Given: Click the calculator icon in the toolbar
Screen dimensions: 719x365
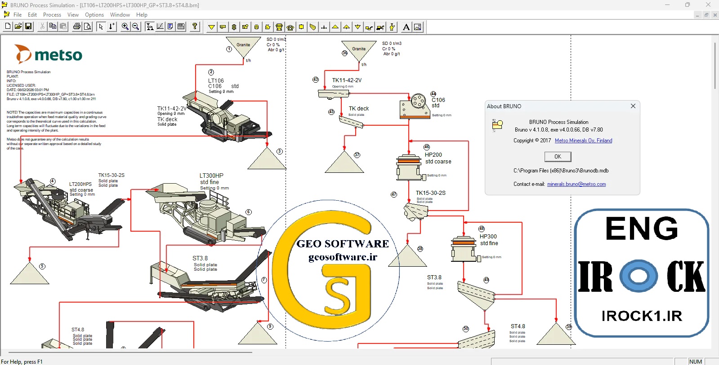Looking at the screenshot, I should (x=181, y=26).
